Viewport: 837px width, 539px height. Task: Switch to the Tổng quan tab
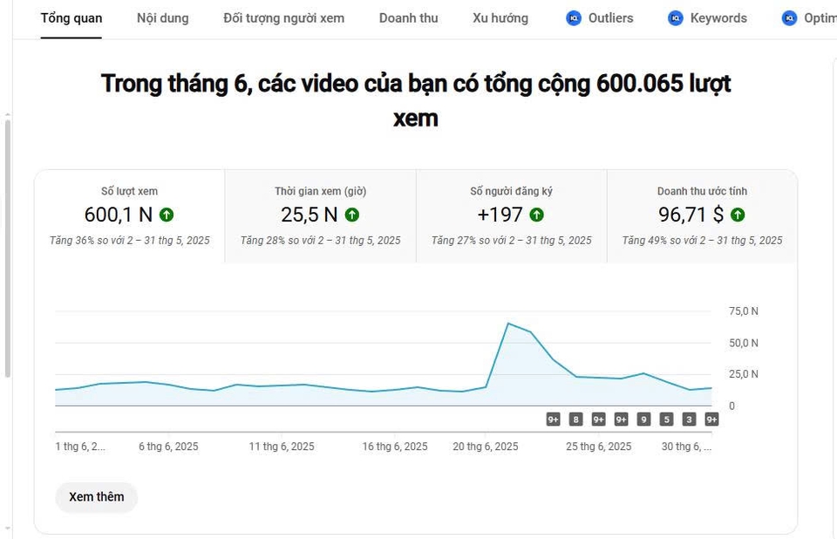[x=71, y=18]
